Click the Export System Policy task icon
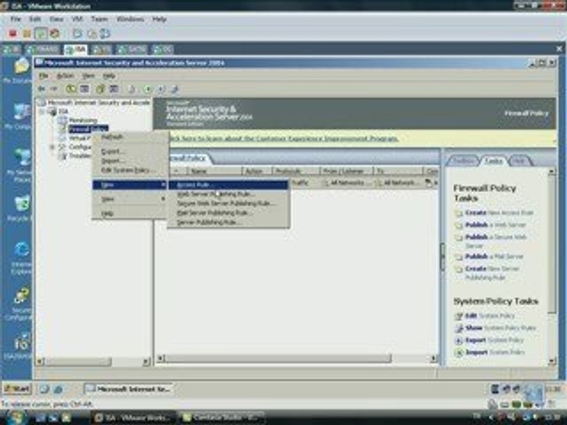This screenshot has height=425, width=567. 458,341
